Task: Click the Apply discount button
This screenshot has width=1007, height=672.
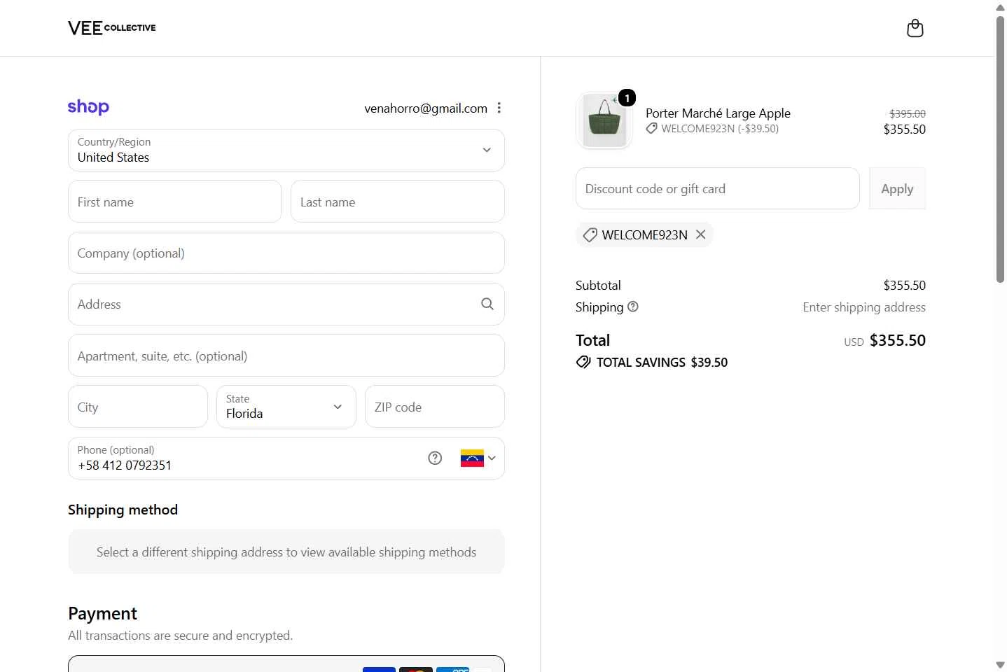Action: coord(897,188)
